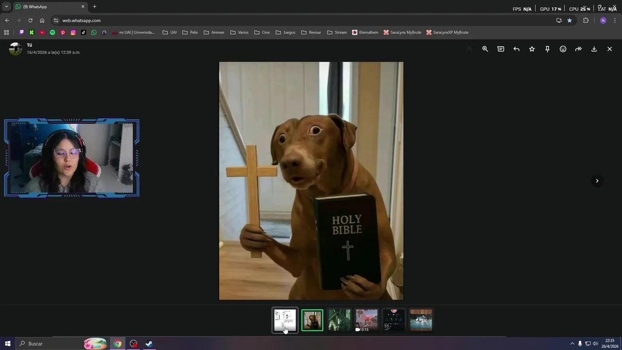Expand the UAI bookmark folder
The width and height of the screenshot is (622, 350).
tap(170, 33)
